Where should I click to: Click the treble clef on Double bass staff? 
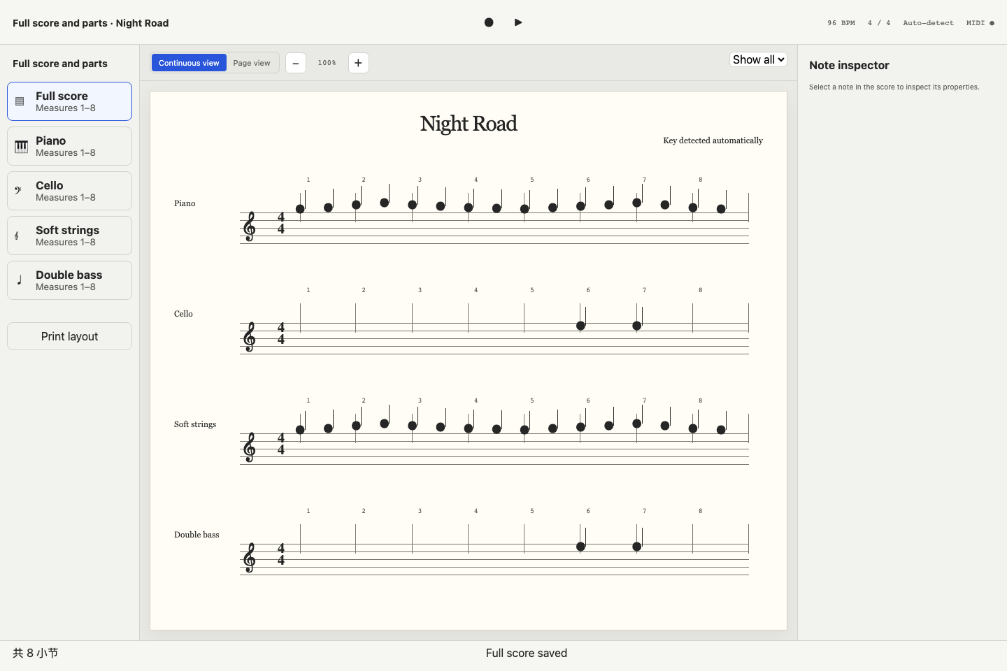click(250, 558)
